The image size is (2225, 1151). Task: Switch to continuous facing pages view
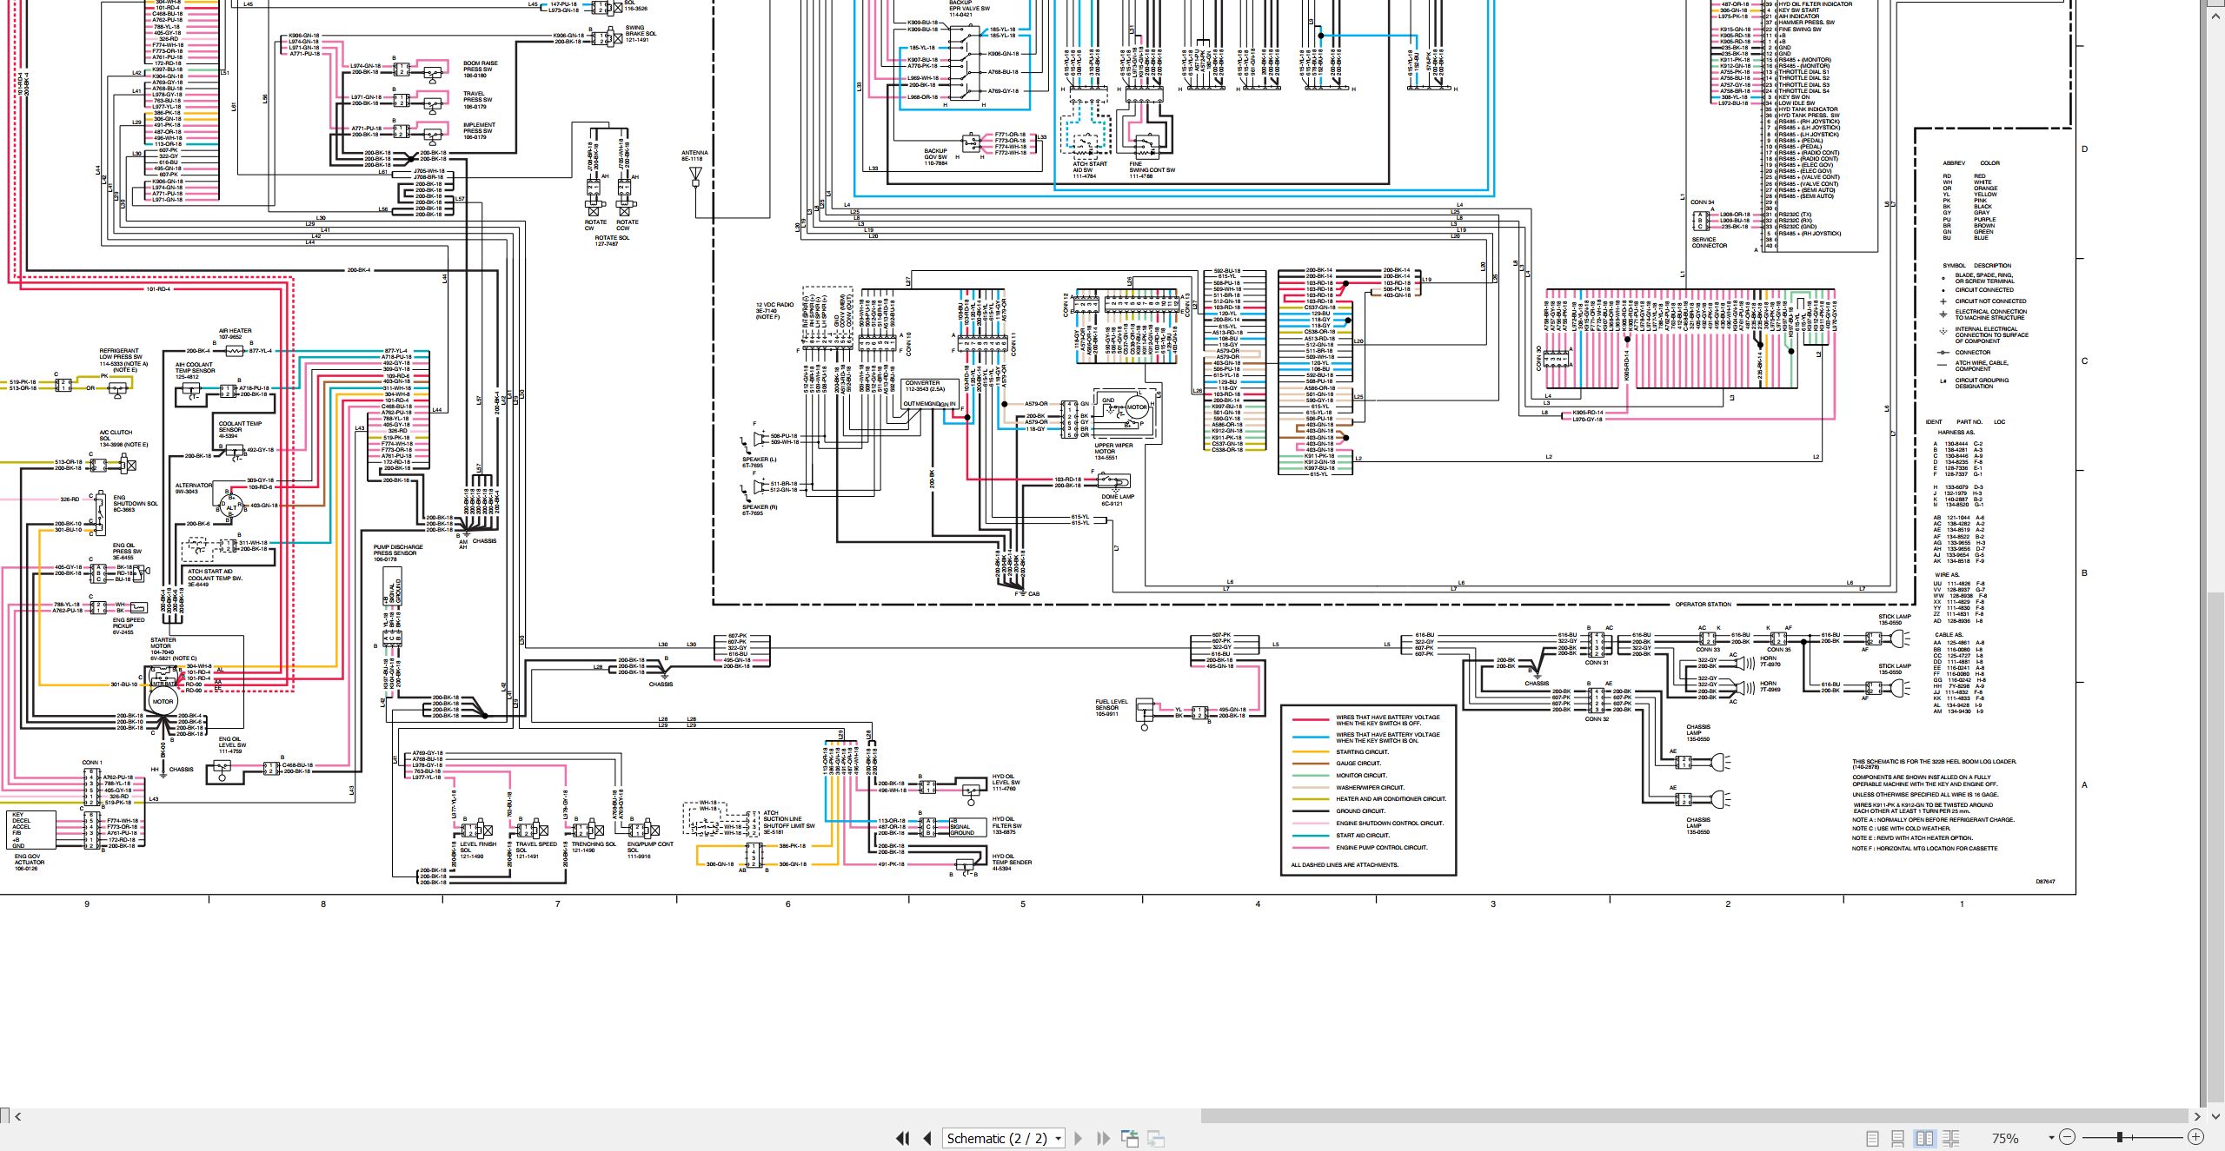pyautogui.click(x=1950, y=1138)
